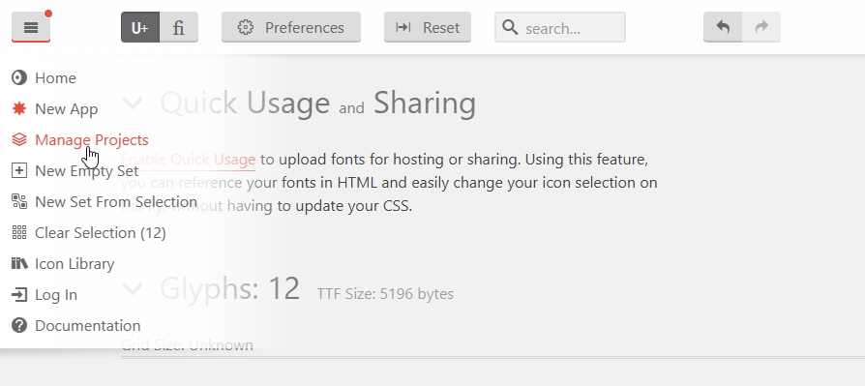Click the Manage Projects layers icon

click(x=19, y=139)
